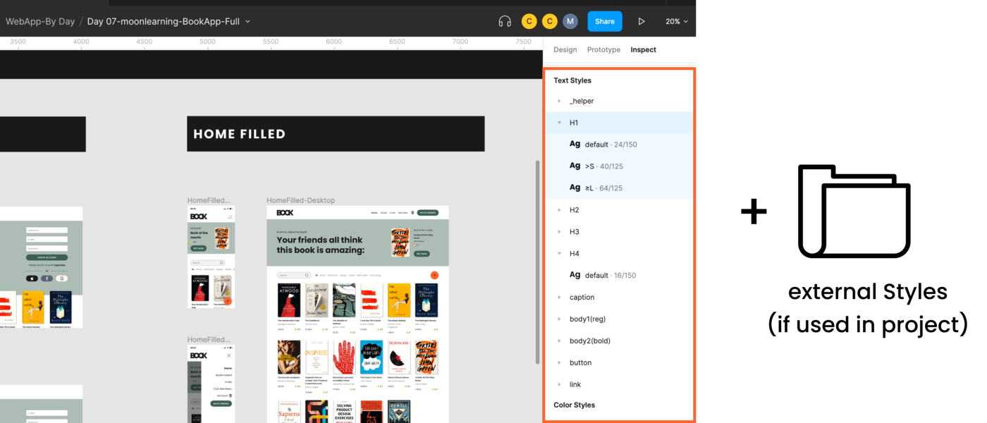Click the headphones audio icon
This screenshot has width=987, height=423.
coord(505,21)
